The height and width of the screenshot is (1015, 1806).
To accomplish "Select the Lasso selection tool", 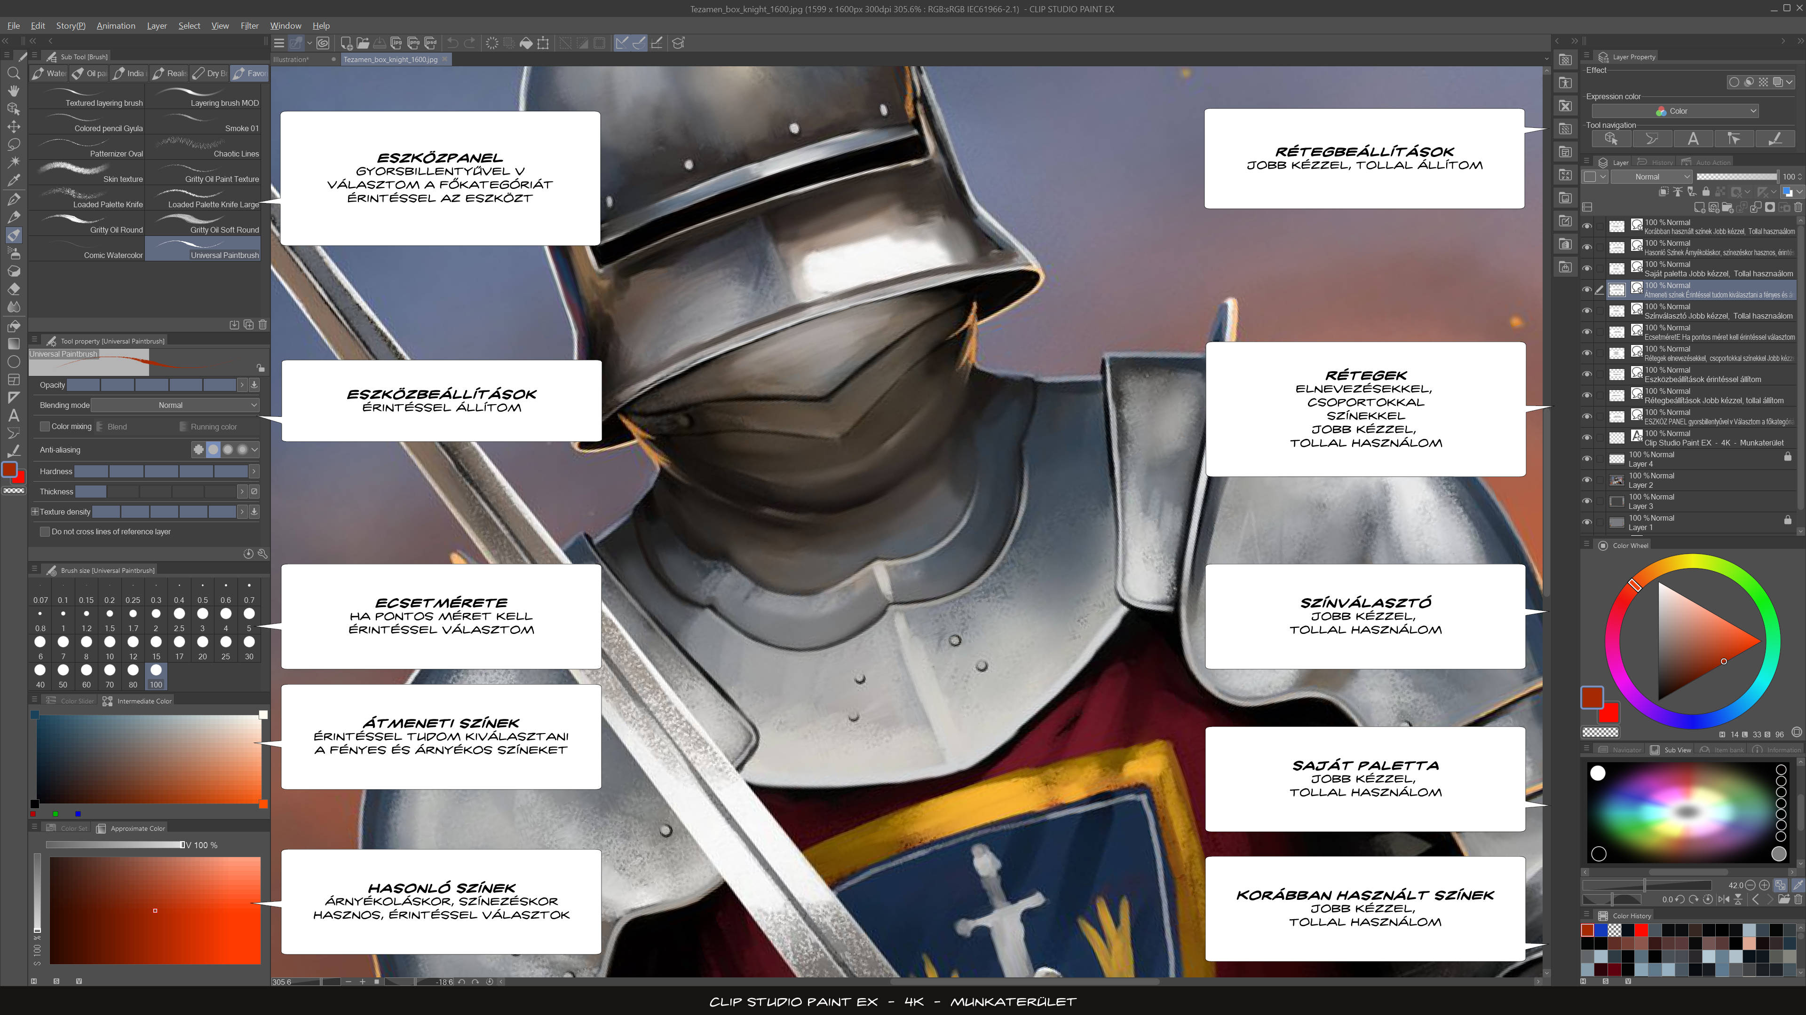I will coord(13,145).
